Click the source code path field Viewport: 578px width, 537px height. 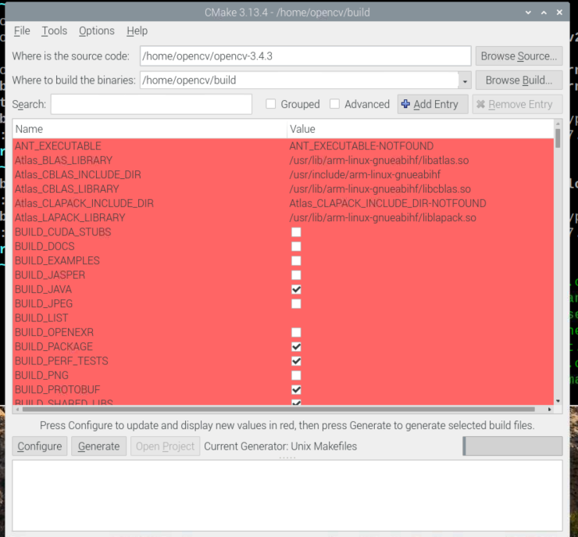tap(305, 56)
